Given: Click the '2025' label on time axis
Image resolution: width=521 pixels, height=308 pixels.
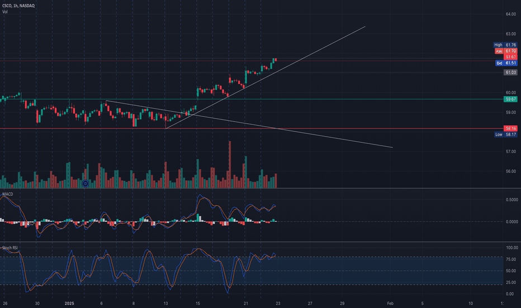Looking at the screenshot, I should tap(69, 304).
